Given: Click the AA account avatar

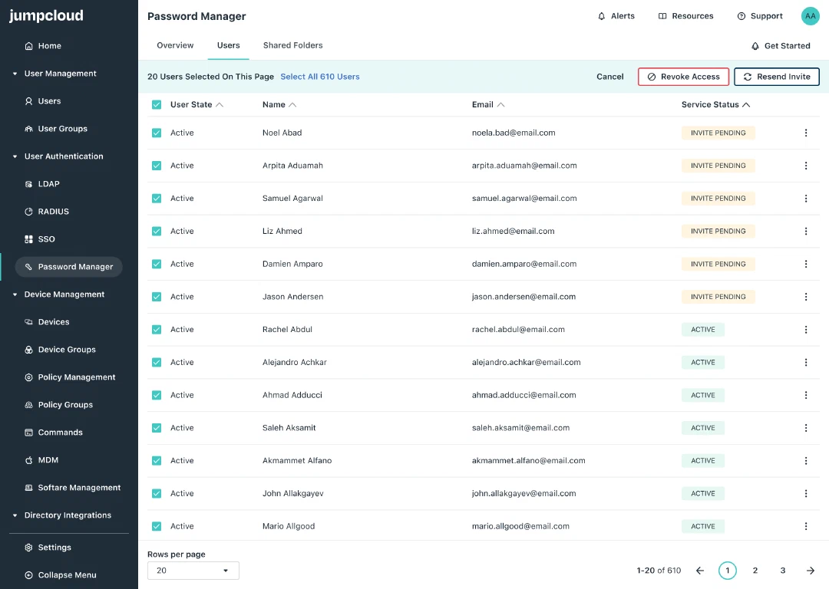Looking at the screenshot, I should (810, 16).
